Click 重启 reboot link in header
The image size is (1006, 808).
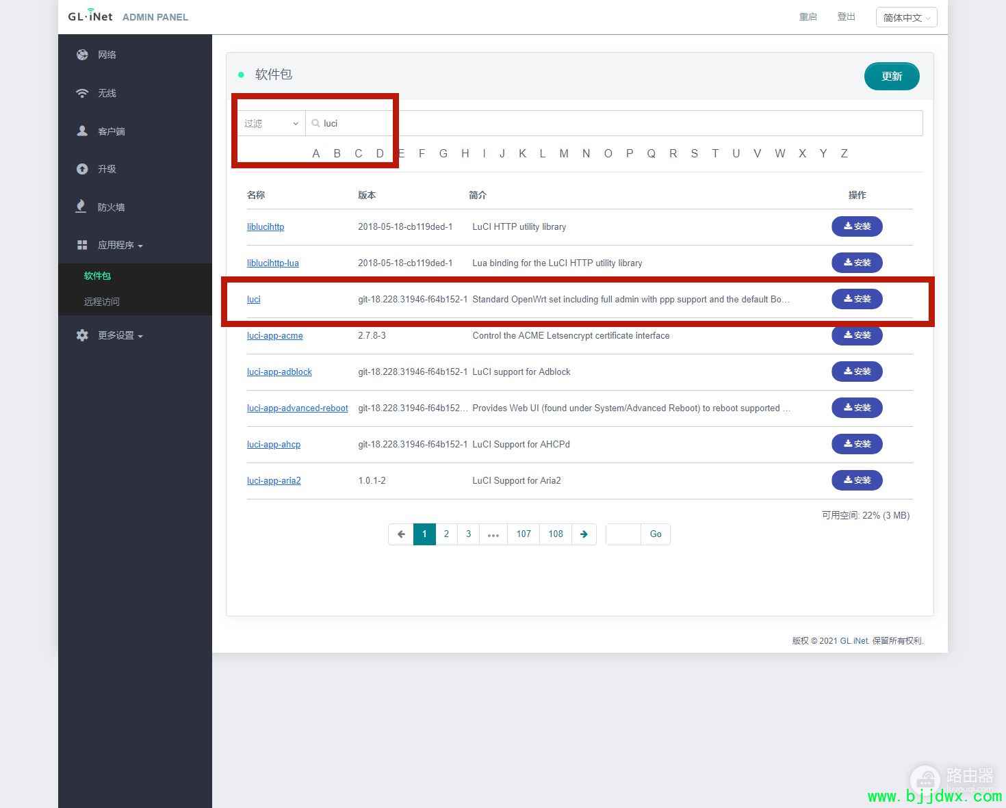(x=808, y=16)
